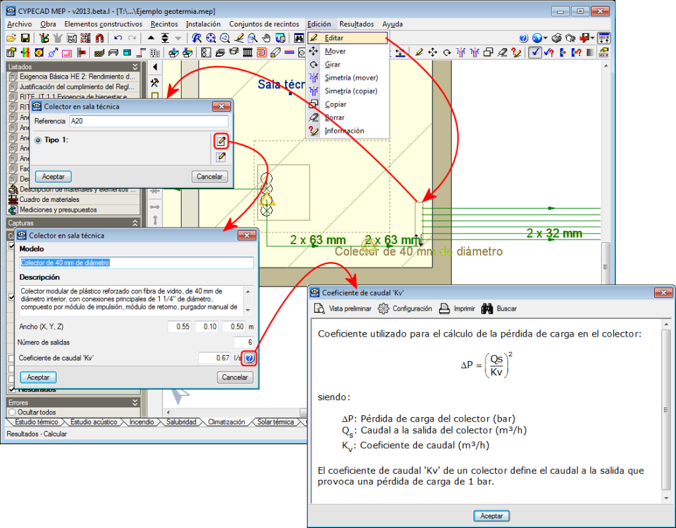Viewport: 676px width, 528px height.
Task: Click the Número de salidas field
Action: coord(244,342)
